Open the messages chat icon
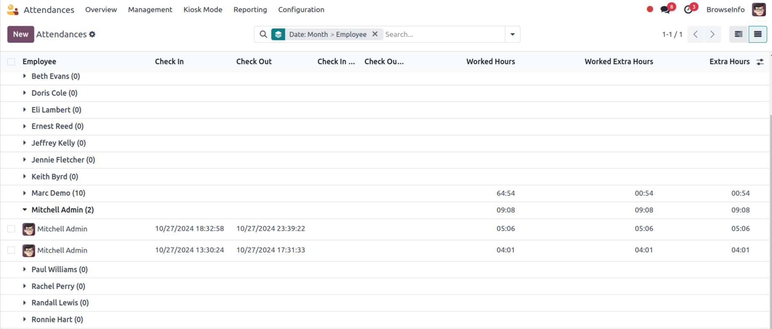This screenshot has height=329, width=772. [x=665, y=10]
